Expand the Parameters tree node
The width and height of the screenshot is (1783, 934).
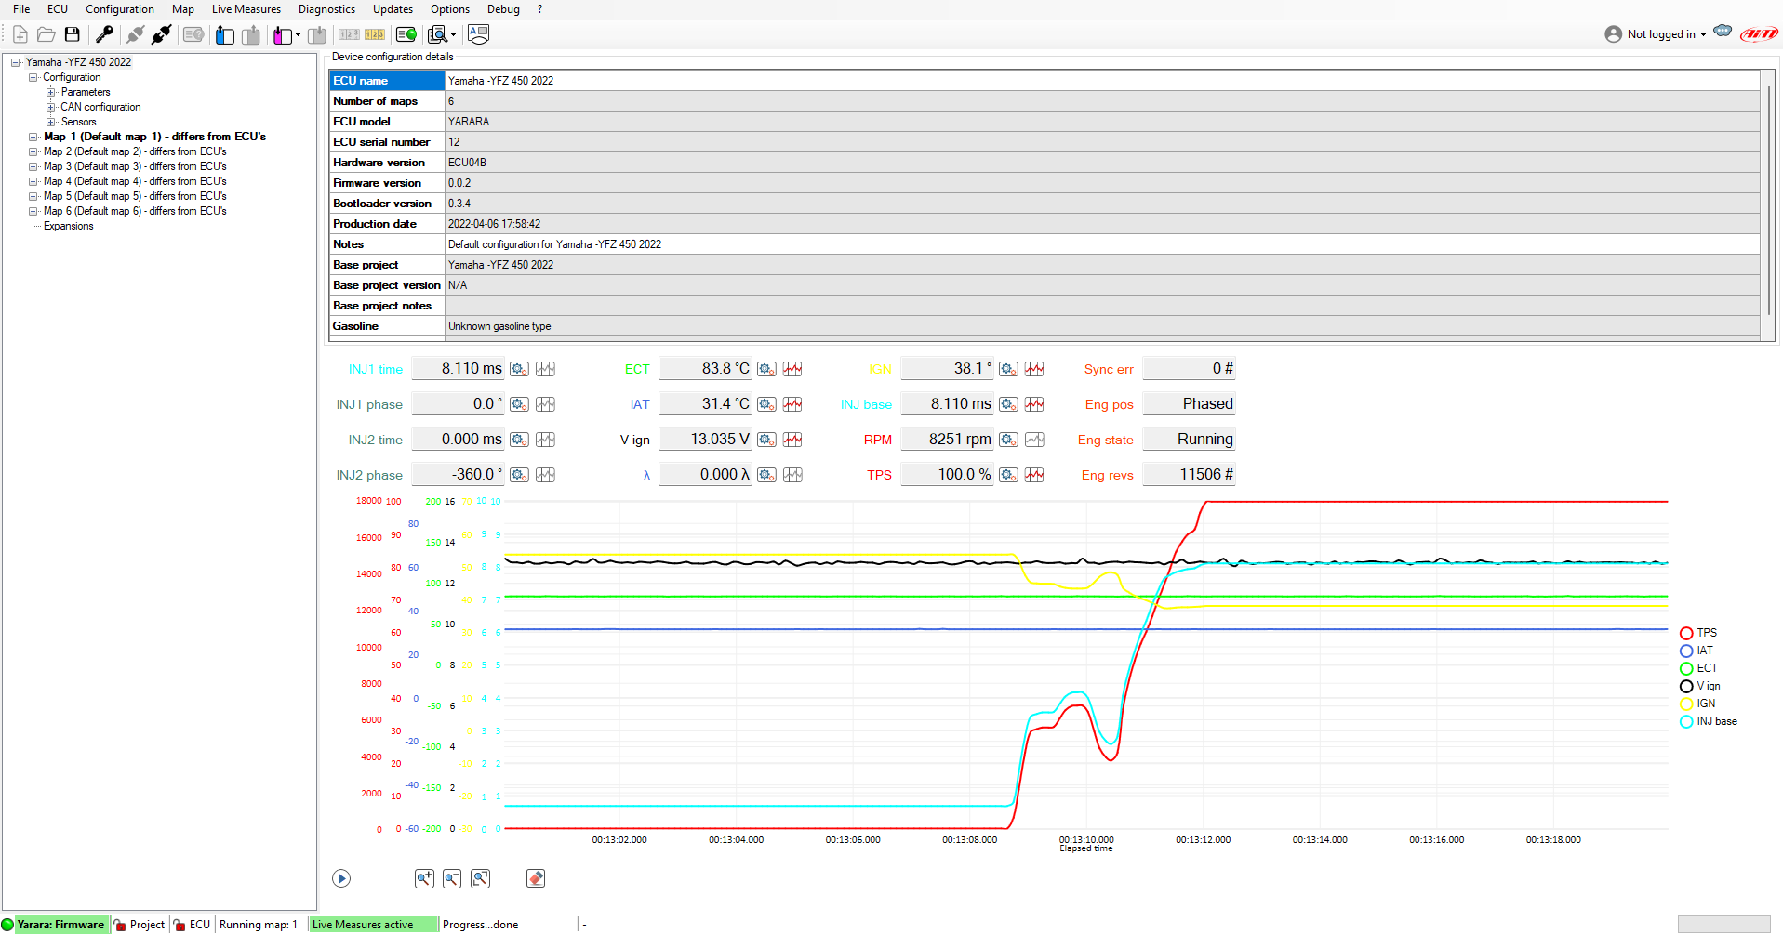pos(51,92)
